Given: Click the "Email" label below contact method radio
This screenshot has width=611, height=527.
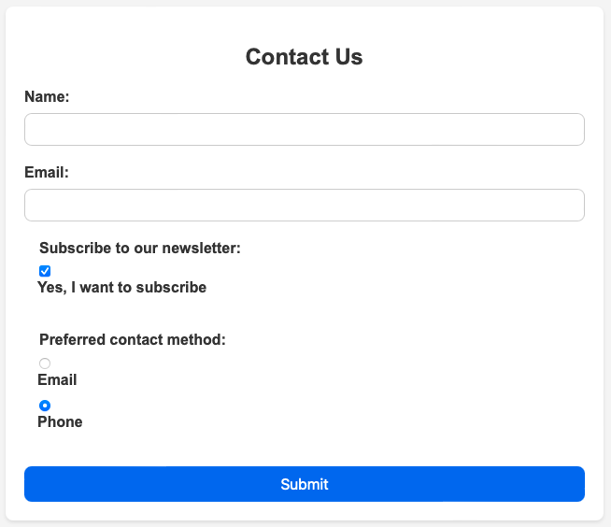Looking at the screenshot, I should click(x=57, y=380).
